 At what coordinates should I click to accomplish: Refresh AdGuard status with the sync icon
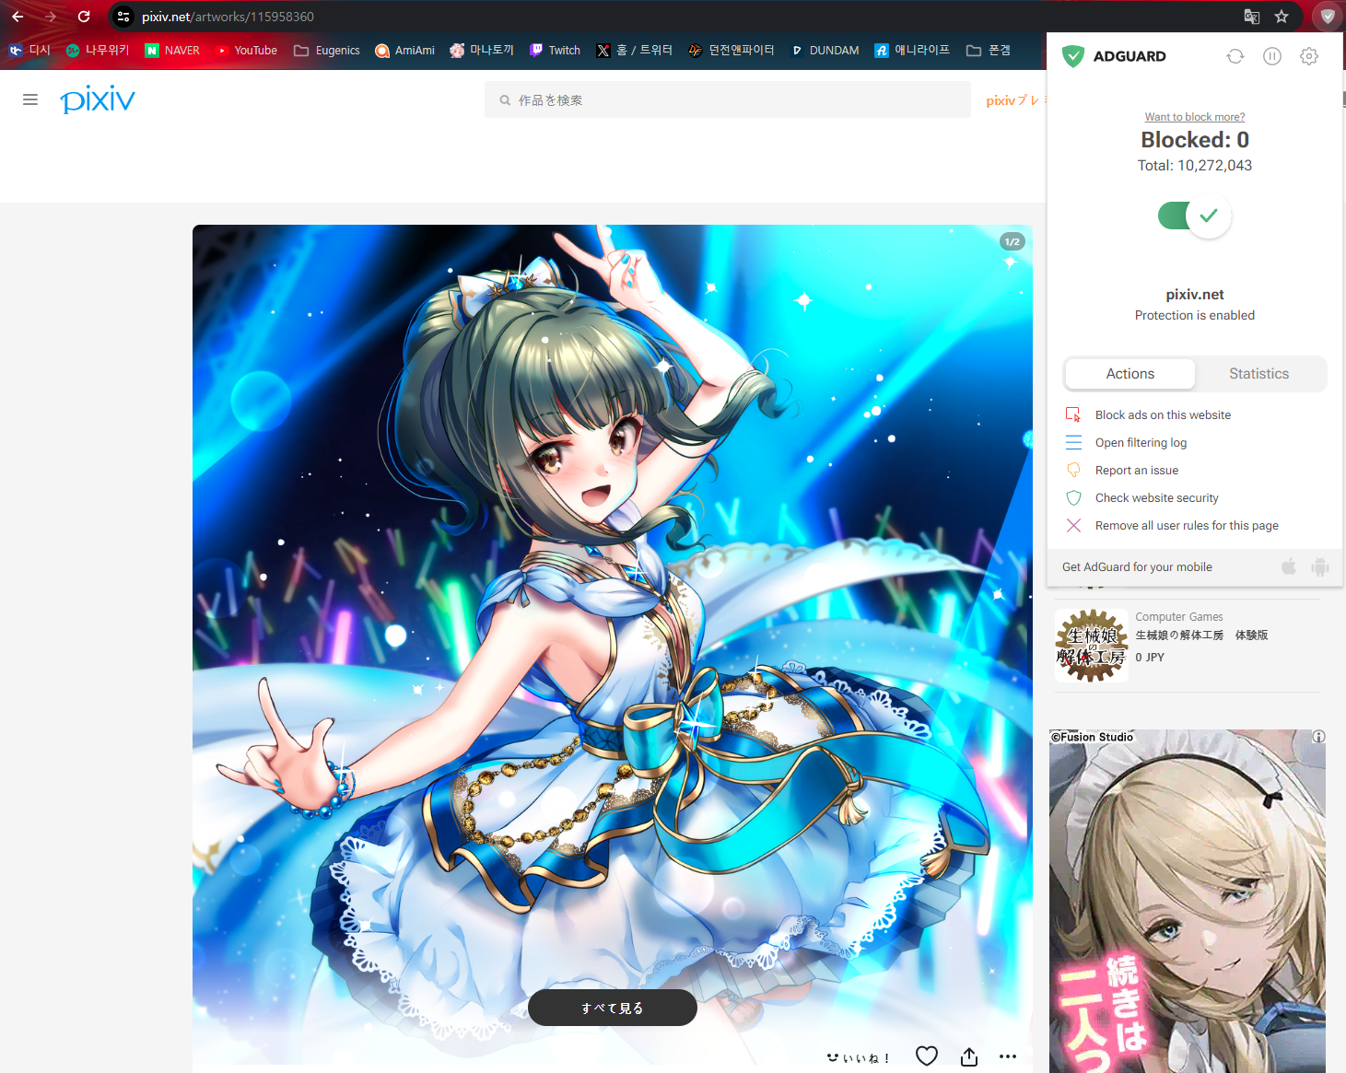point(1235,56)
